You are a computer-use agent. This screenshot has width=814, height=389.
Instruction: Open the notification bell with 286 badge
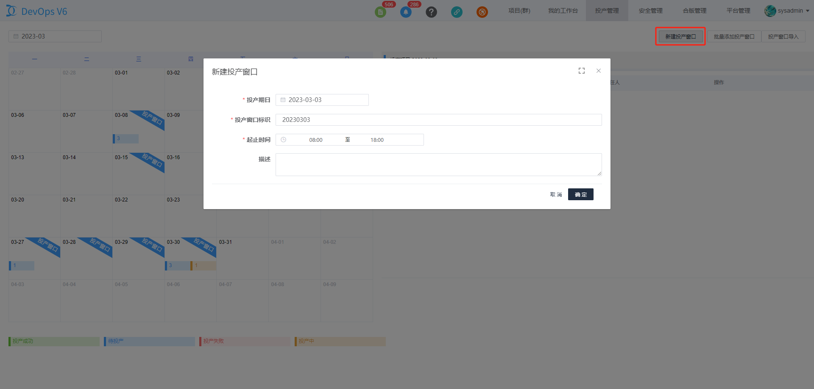pos(406,12)
